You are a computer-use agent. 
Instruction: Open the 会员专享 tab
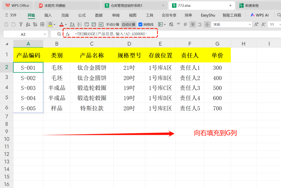(169, 15)
